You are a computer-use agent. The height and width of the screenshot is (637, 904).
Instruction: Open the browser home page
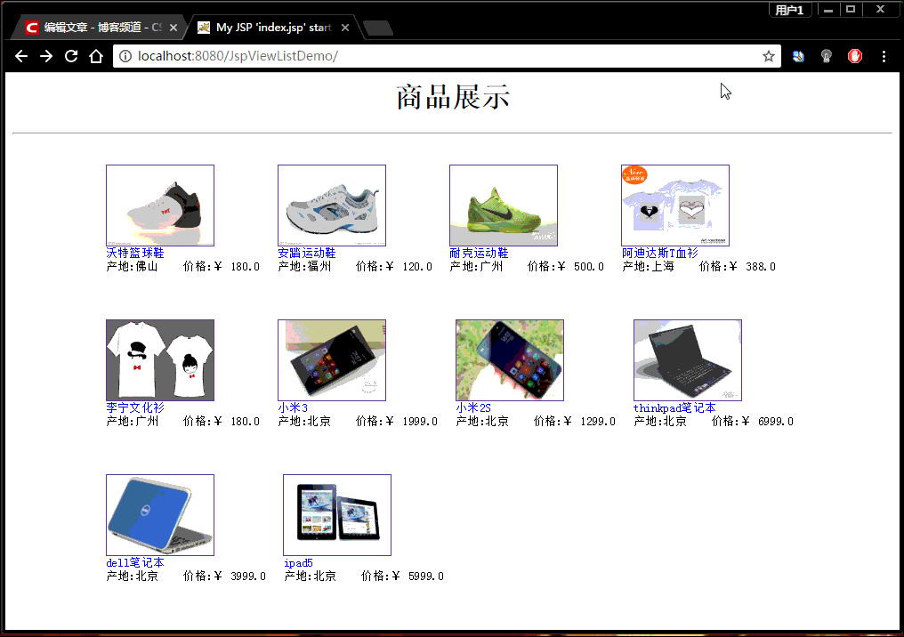(96, 56)
